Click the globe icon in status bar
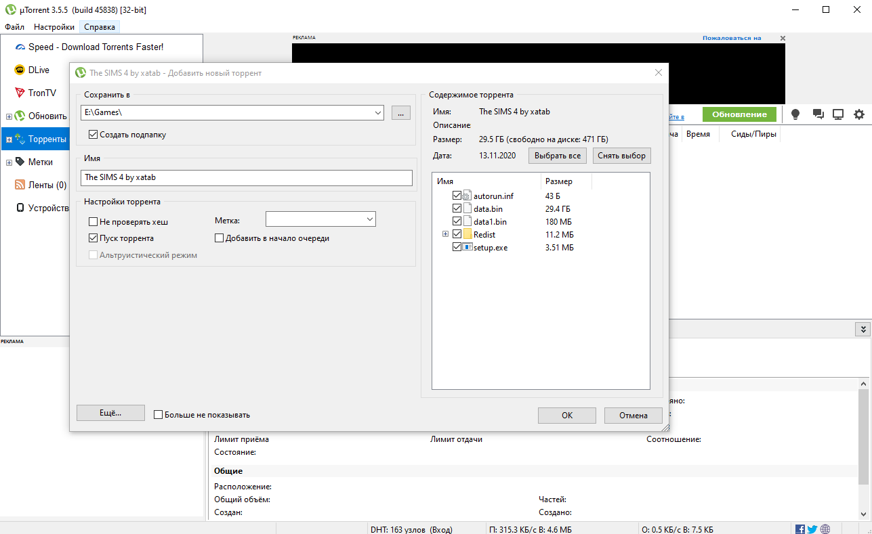The height and width of the screenshot is (534, 872). [825, 529]
